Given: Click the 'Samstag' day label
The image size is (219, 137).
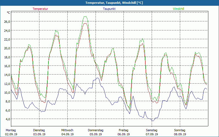Looking at the screenshot, I should coord(152,130).
